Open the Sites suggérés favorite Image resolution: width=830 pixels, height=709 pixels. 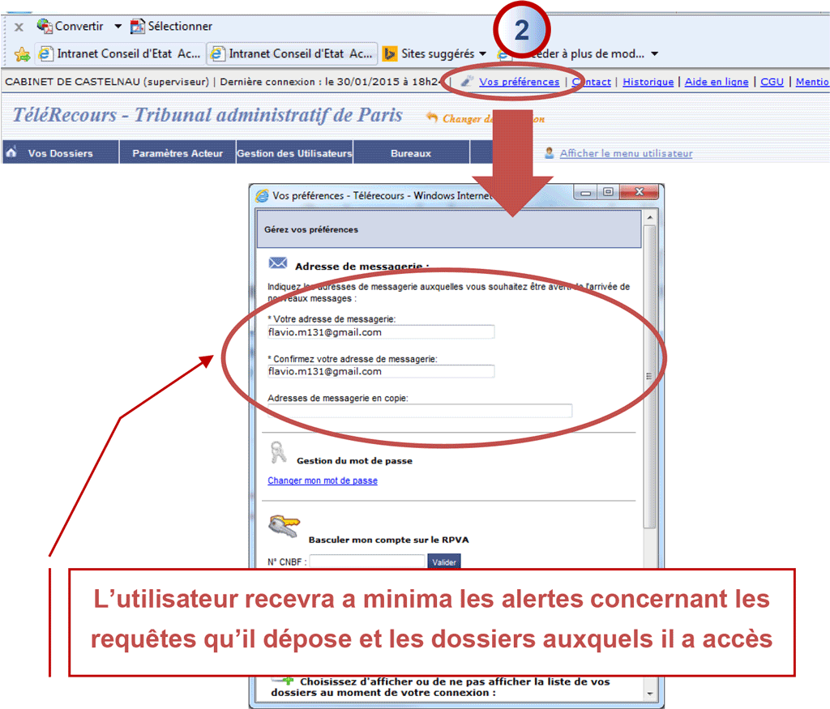(430, 53)
